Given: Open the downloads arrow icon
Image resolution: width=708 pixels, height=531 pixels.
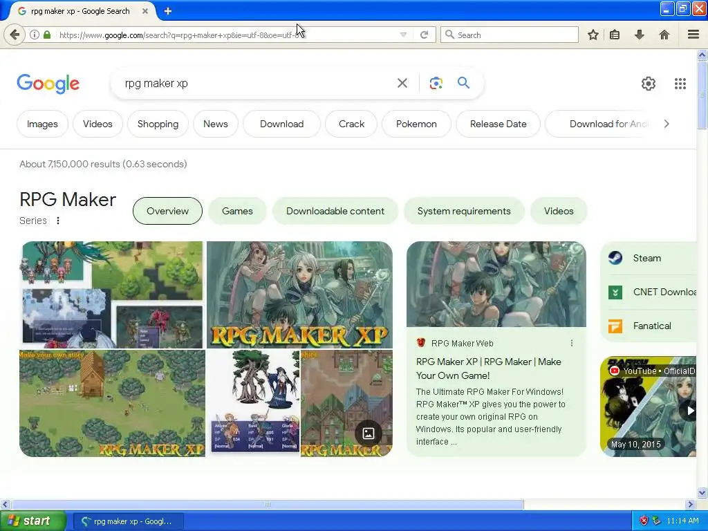Looking at the screenshot, I should click(640, 35).
